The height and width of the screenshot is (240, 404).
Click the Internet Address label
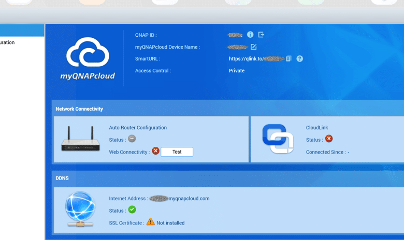(128, 198)
